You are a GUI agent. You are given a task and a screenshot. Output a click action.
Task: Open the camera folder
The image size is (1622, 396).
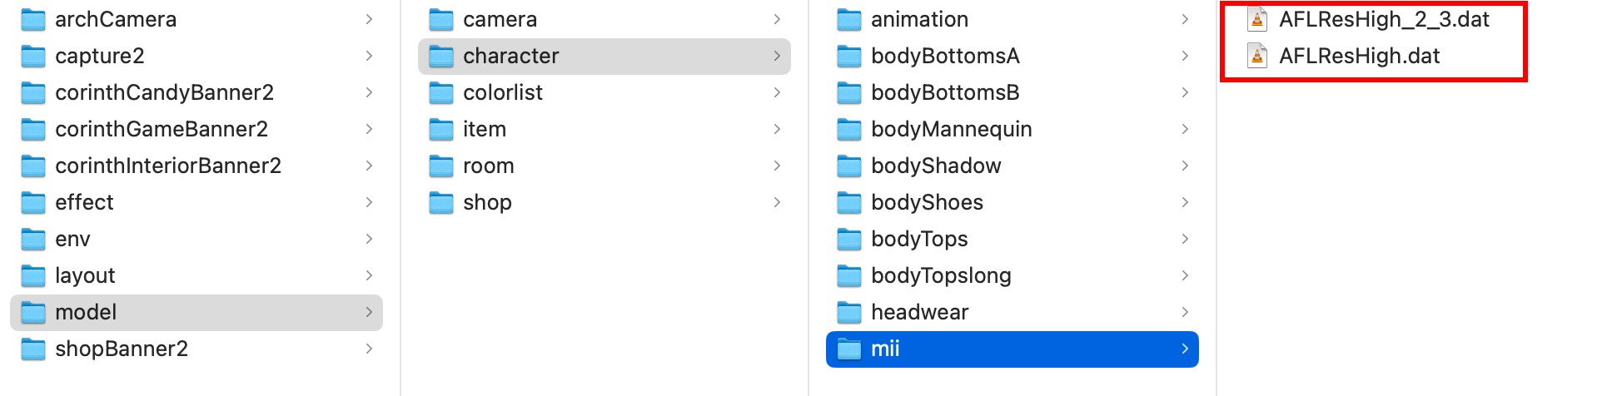pyautogui.click(x=500, y=19)
